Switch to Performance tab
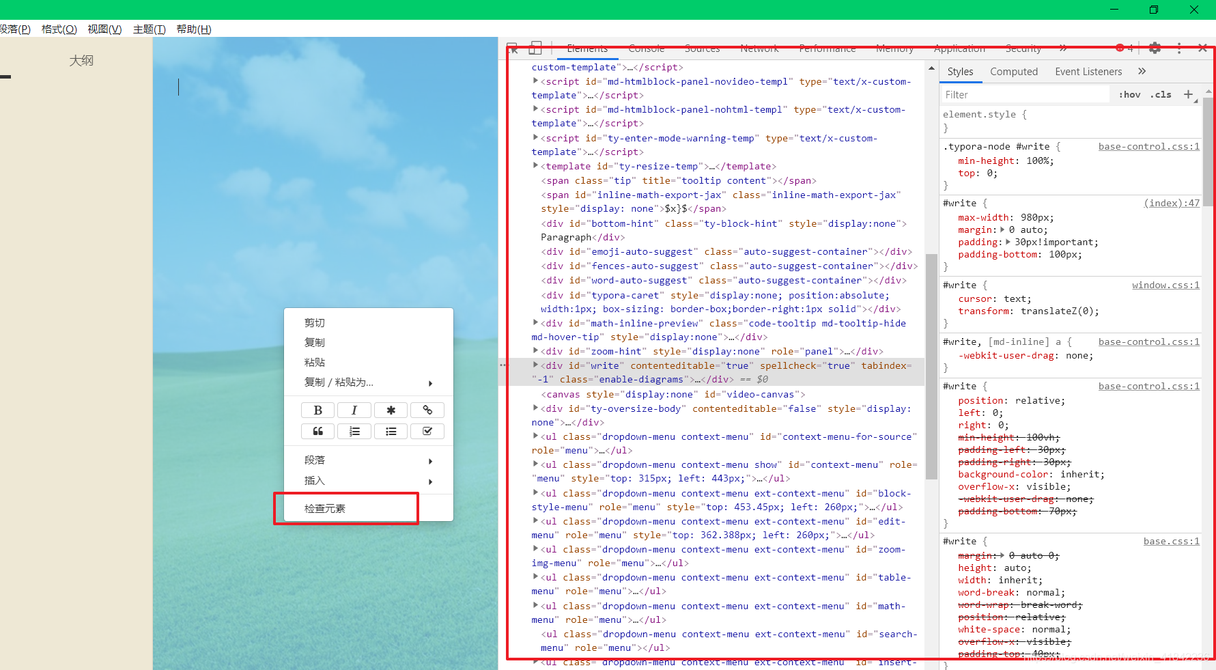 click(827, 48)
